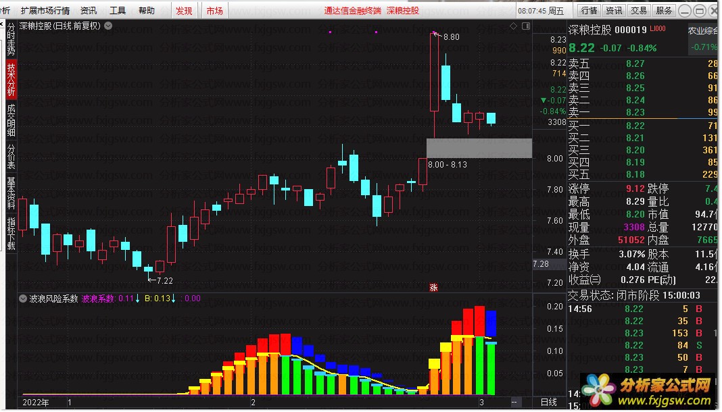
Task: Click the 卖四 ask row priced 8.26
Action: pyautogui.click(x=643, y=76)
